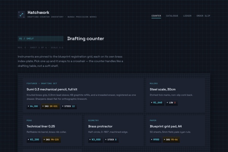Click the '50 sheets, 5mm field' description text

coord(170,132)
